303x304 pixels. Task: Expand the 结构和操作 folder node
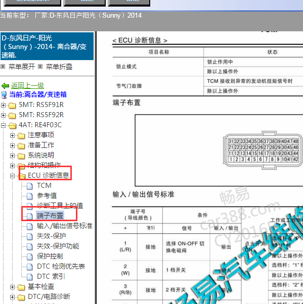12,166
